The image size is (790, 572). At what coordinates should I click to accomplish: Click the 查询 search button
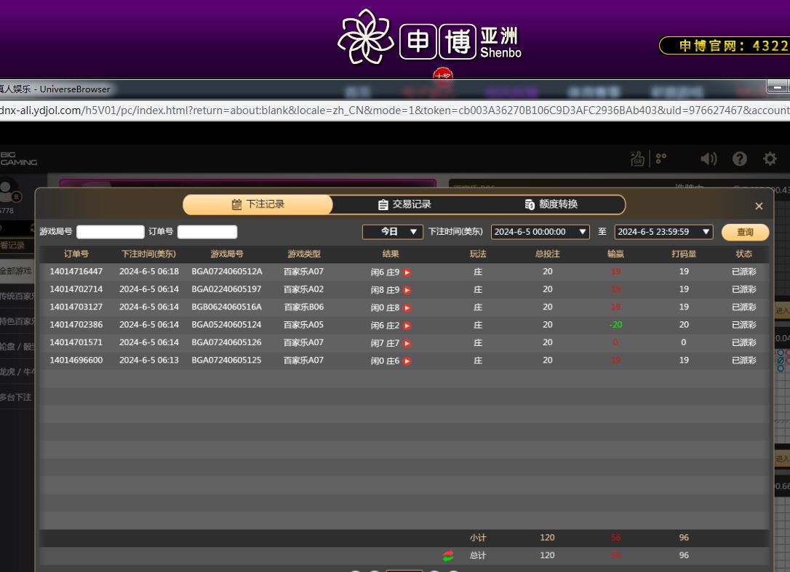[x=745, y=232]
